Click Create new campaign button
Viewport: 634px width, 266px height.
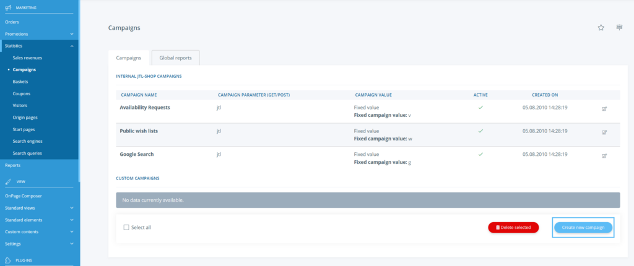(583, 228)
